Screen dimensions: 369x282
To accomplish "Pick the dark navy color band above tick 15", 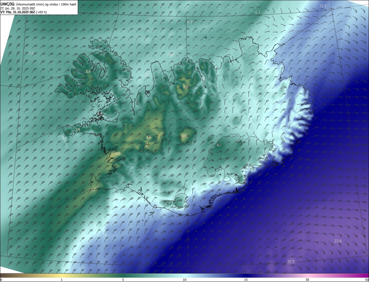I will (x=246, y=275).
